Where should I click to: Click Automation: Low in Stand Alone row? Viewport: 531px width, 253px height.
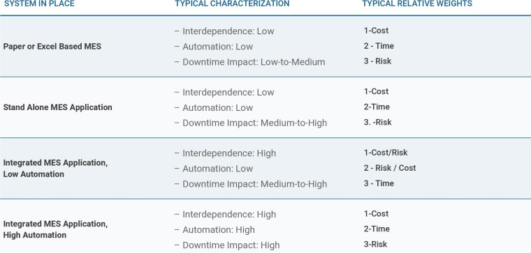click(218, 108)
